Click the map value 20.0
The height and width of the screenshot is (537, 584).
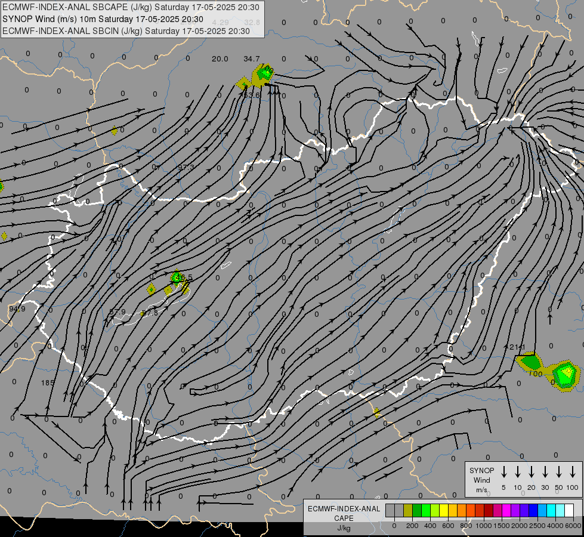coord(220,59)
